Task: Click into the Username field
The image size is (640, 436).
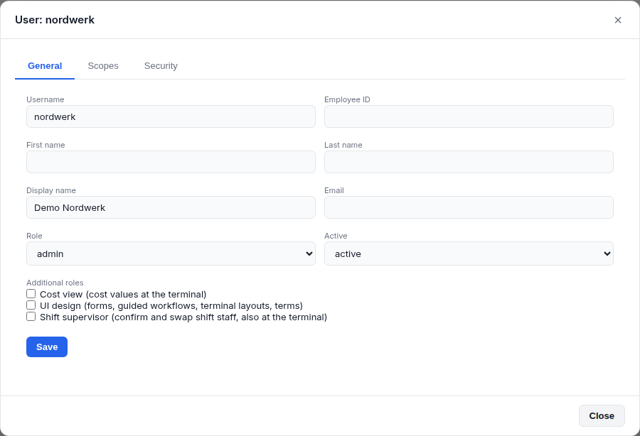Action: 171,116
